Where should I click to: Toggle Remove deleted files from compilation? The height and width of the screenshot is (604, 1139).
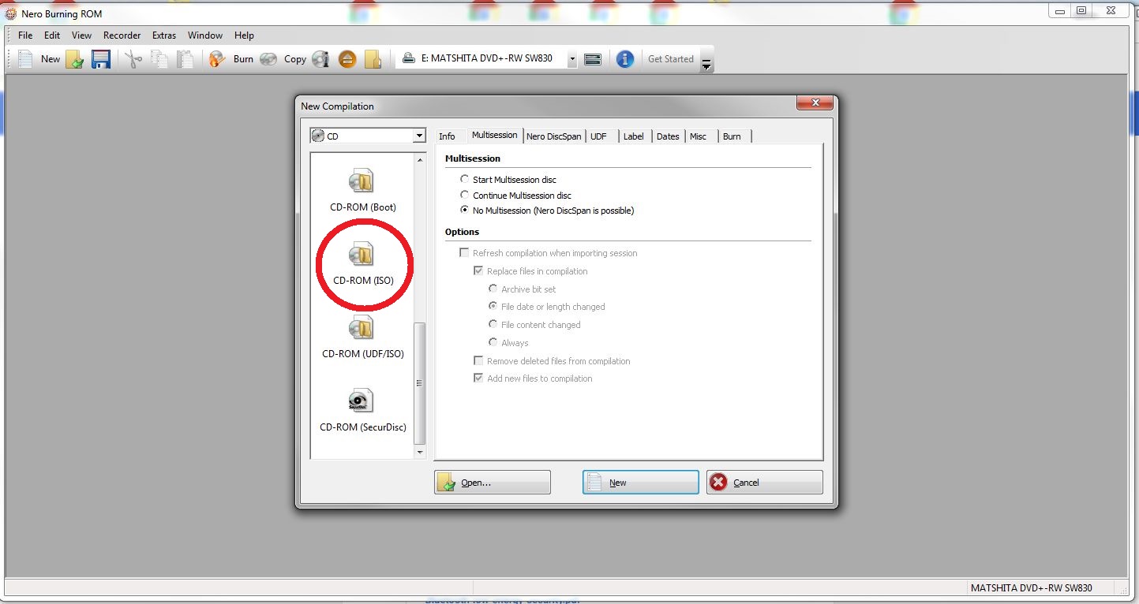[x=478, y=360]
